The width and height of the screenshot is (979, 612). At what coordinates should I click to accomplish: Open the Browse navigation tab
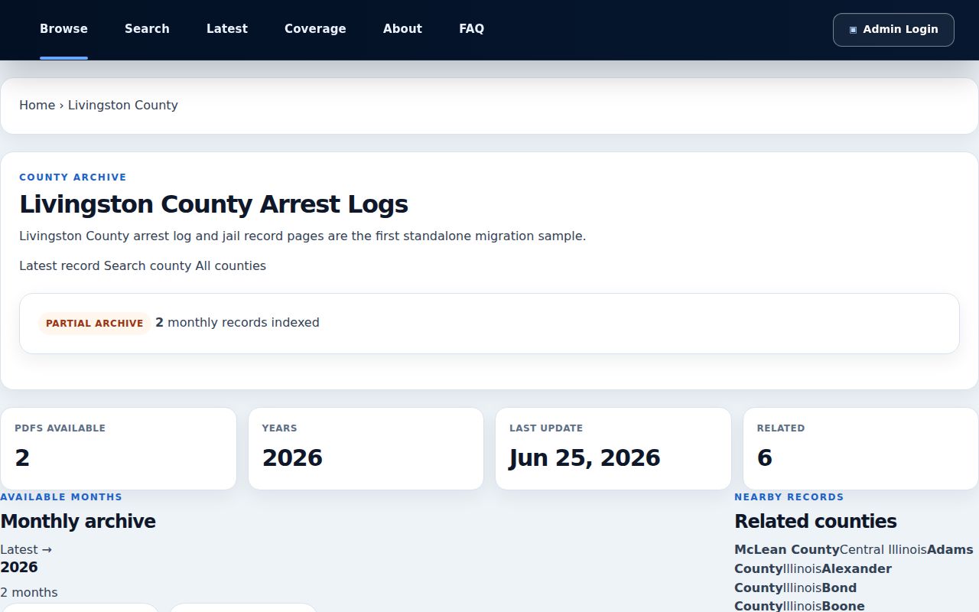(63, 29)
